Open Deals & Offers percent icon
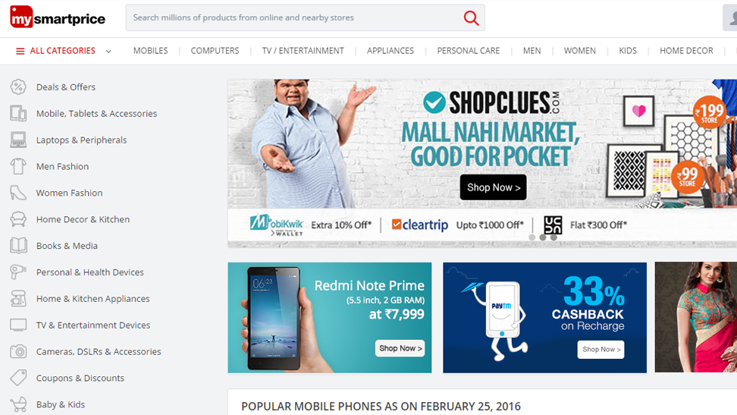This screenshot has height=415, width=737. coord(18,87)
